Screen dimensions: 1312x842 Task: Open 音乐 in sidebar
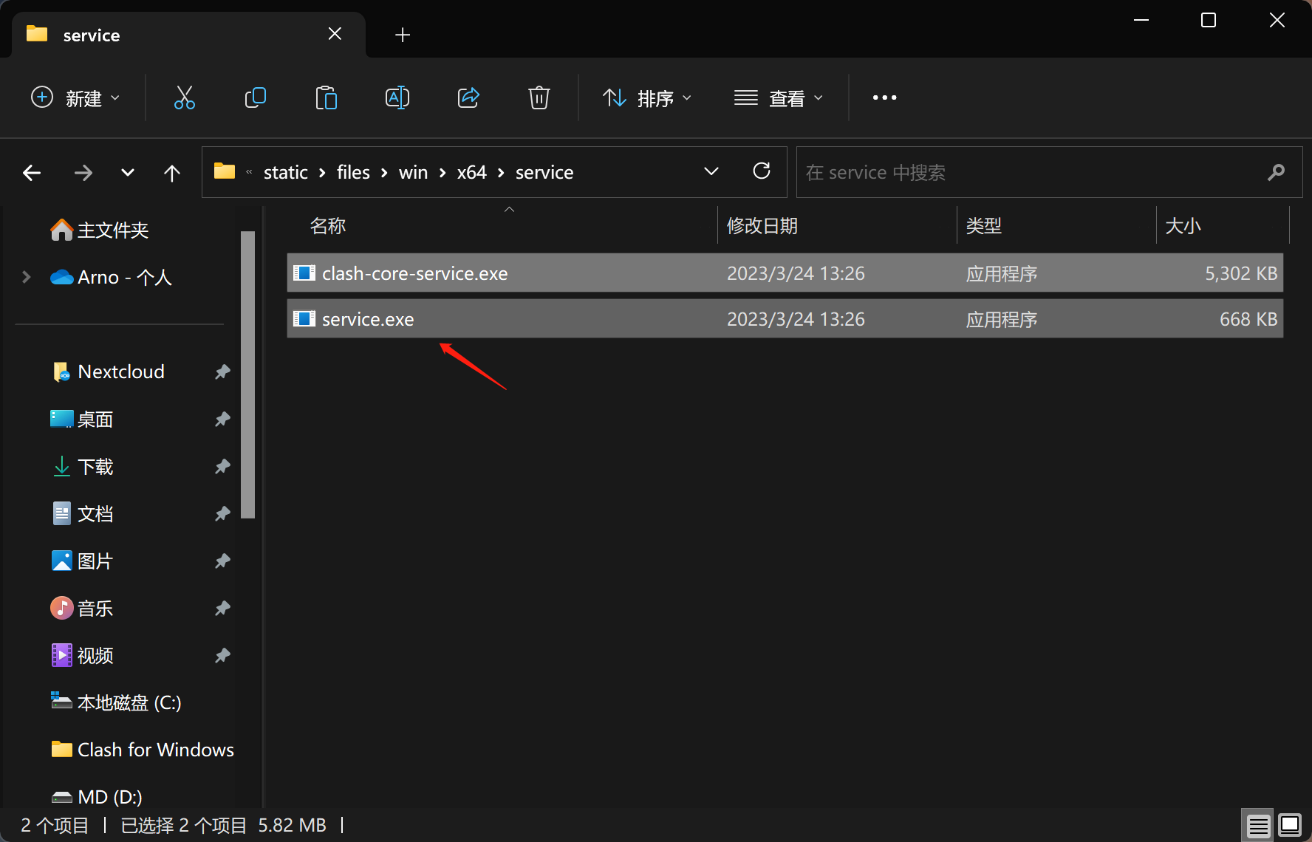[81, 608]
